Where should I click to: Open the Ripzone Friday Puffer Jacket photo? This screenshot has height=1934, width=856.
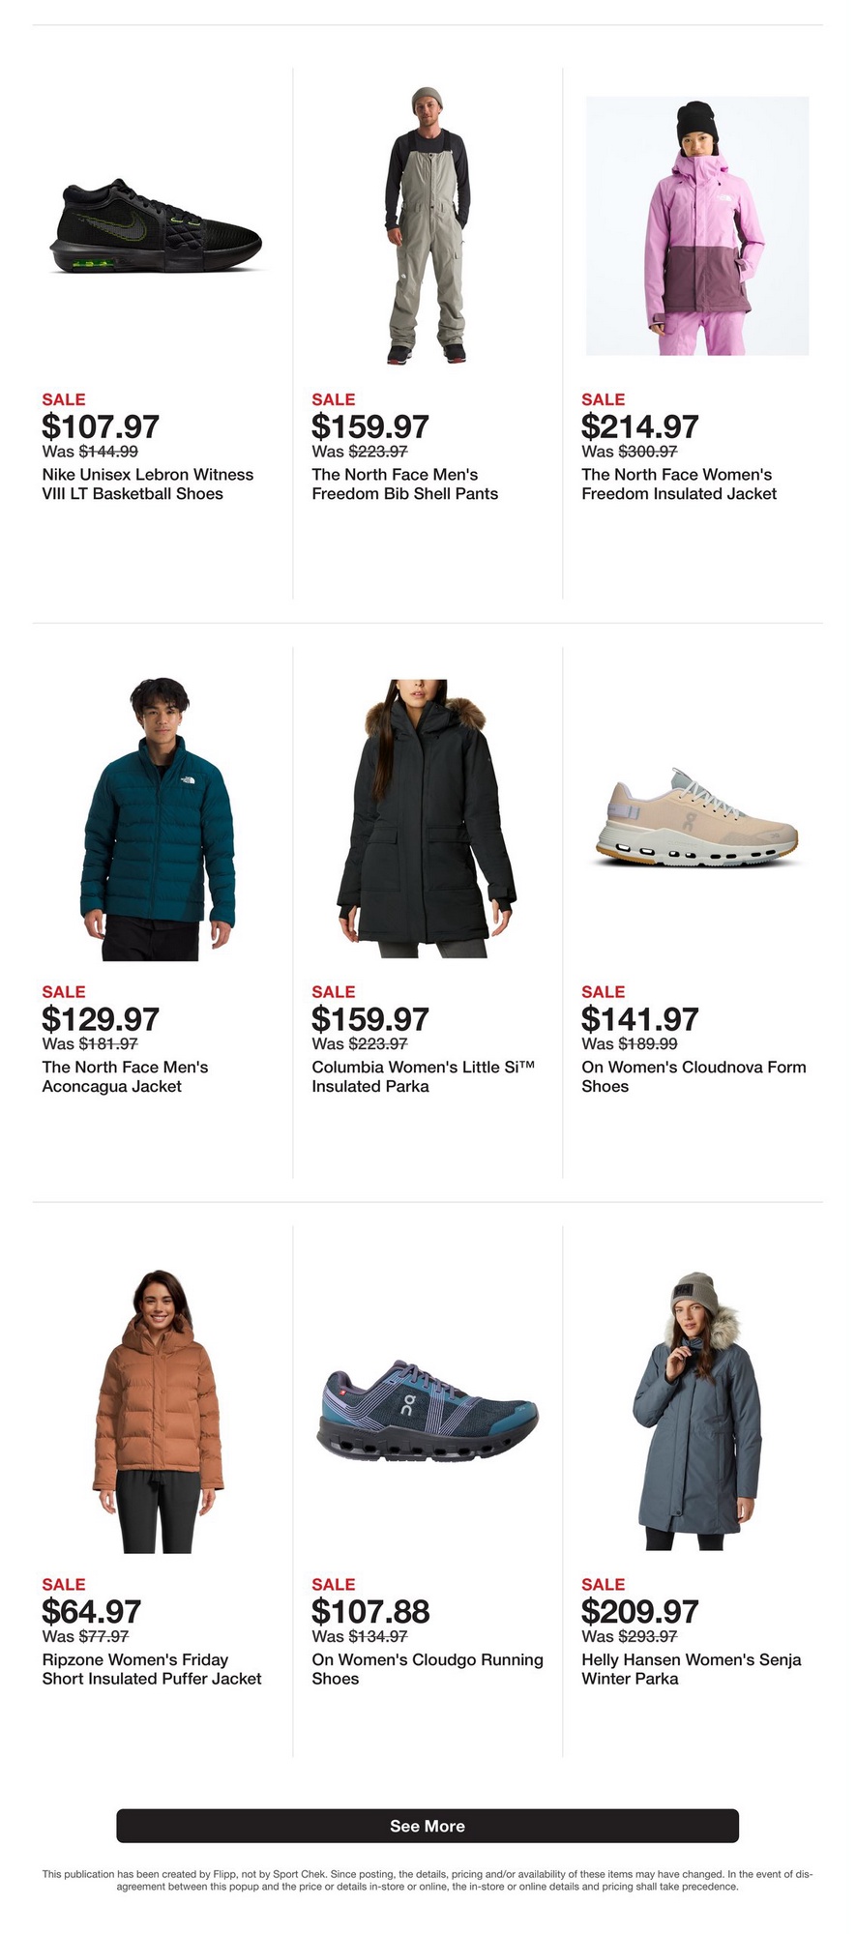[x=159, y=1411]
